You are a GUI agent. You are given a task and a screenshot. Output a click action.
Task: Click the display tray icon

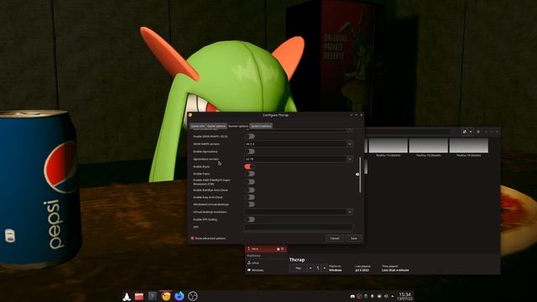click(379, 296)
